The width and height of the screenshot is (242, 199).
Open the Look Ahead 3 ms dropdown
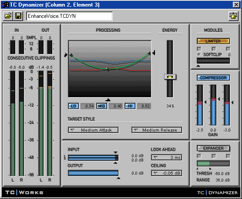coord(167,158)
